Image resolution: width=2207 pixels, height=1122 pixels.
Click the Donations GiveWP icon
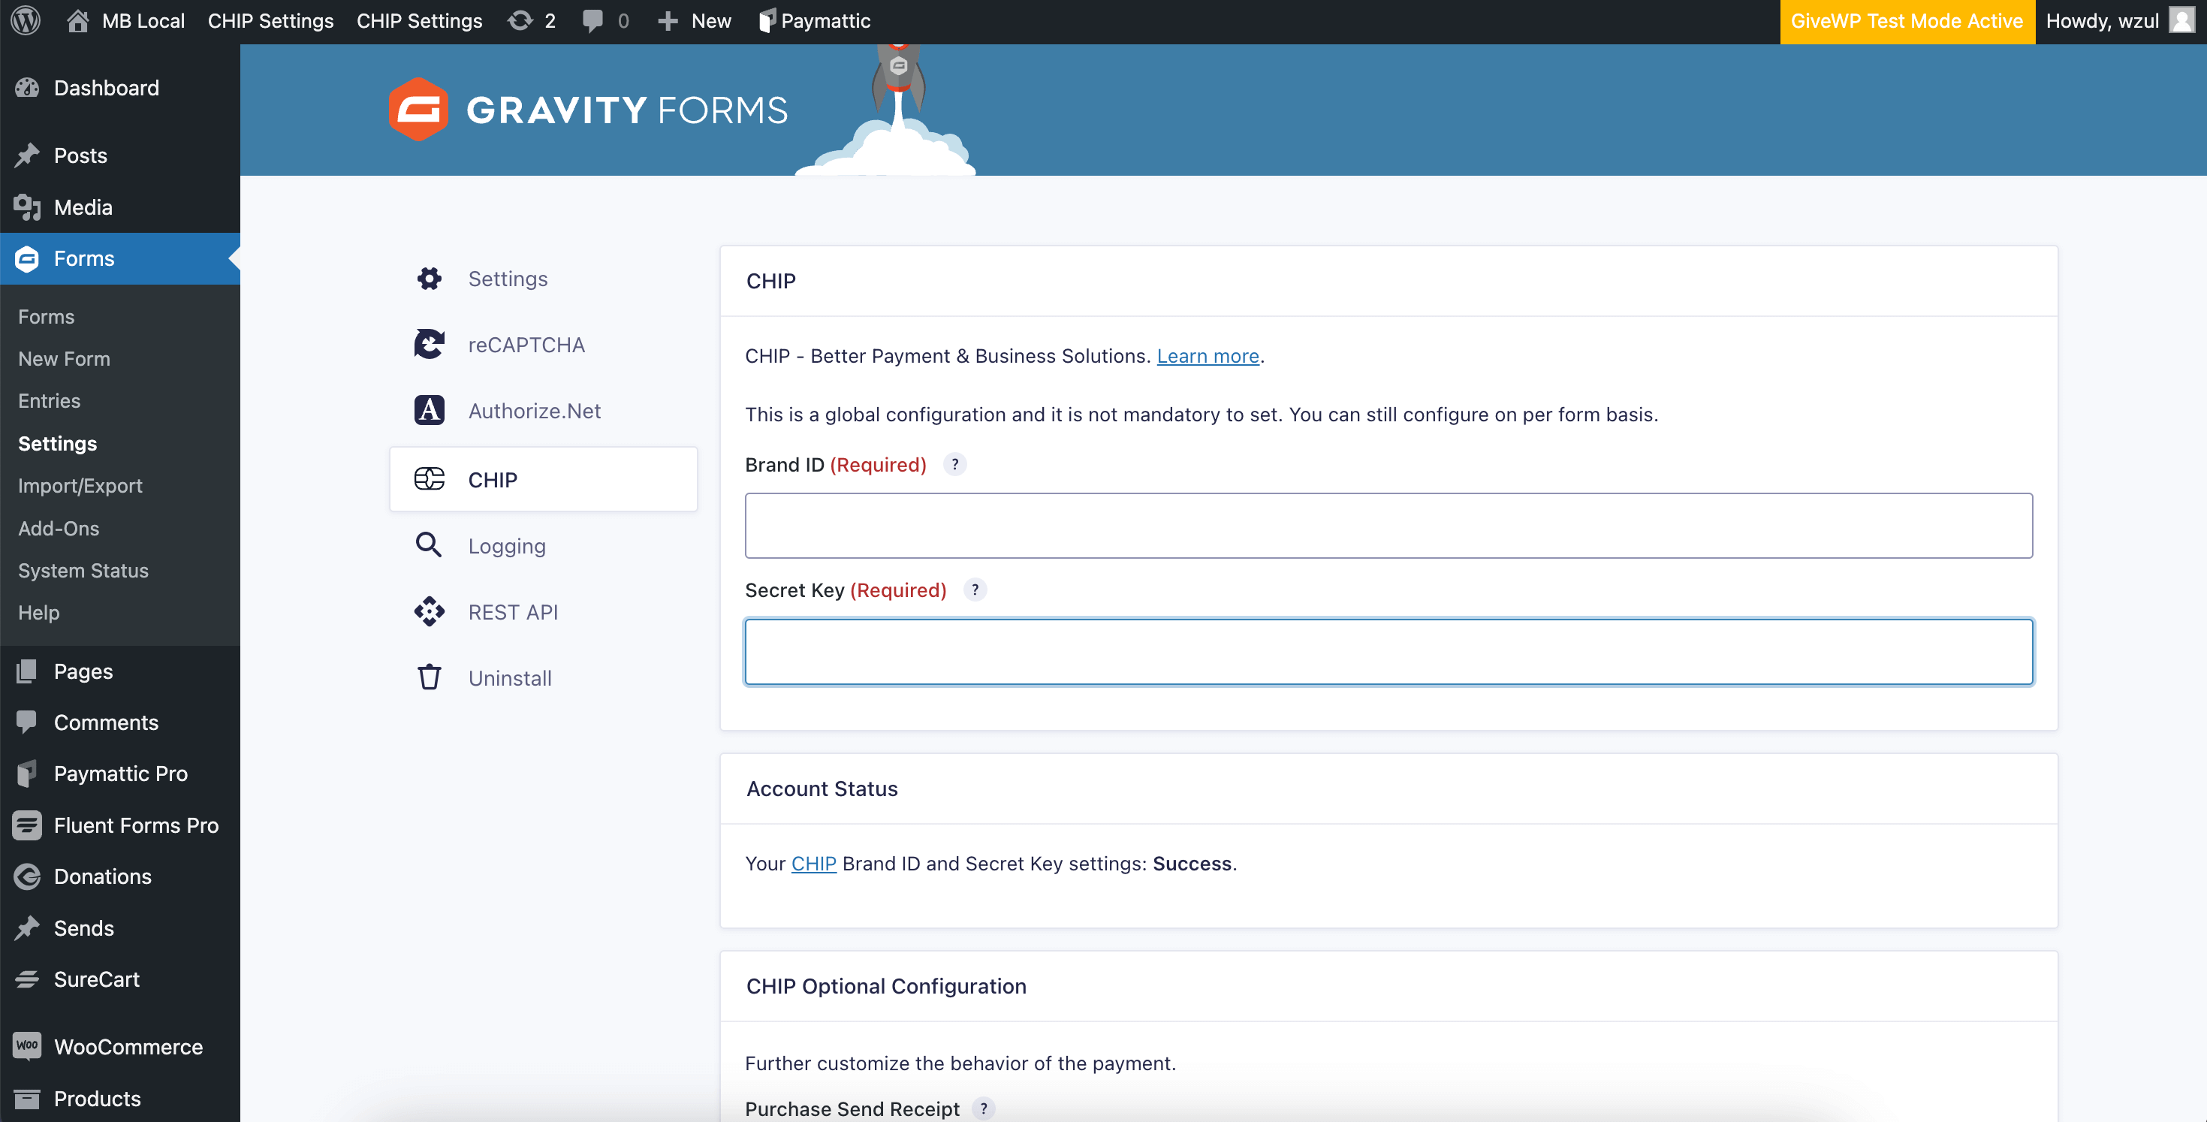point(28,876)
